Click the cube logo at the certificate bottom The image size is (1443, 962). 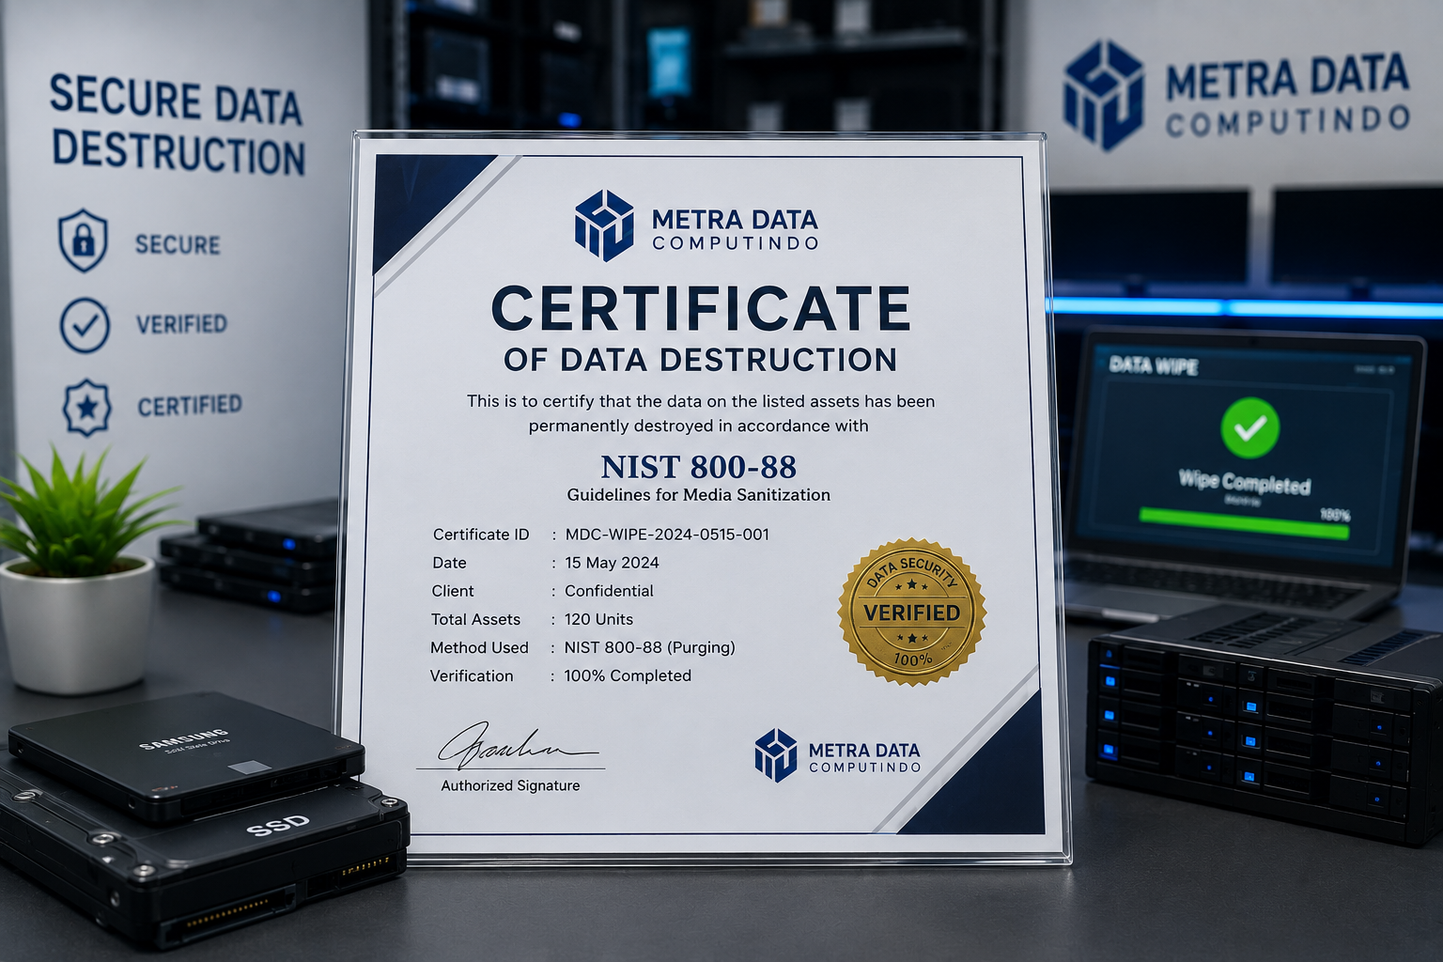pyautogui.click(x=776, y=755)
